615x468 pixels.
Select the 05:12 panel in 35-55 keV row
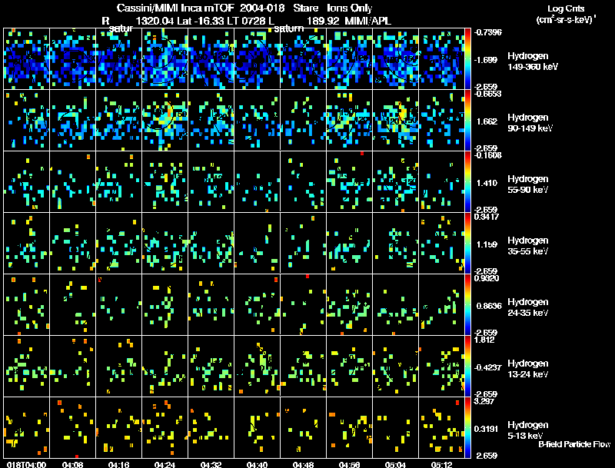click(x=441, y=243)
